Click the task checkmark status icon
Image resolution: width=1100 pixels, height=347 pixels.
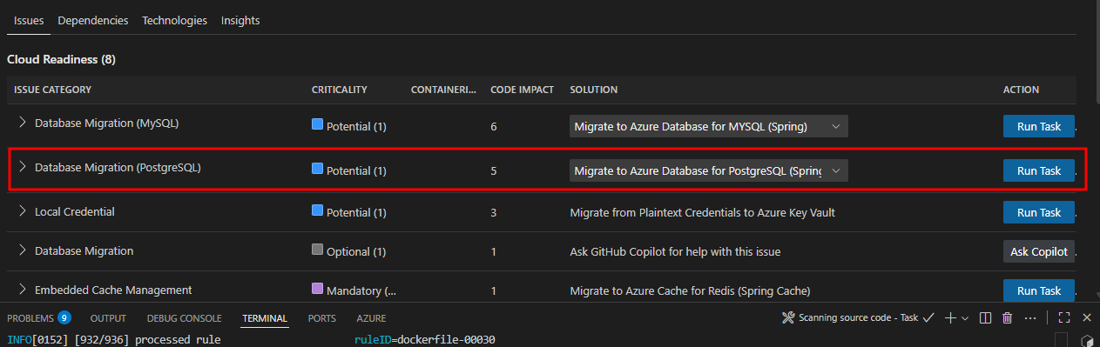coord(928,318)
